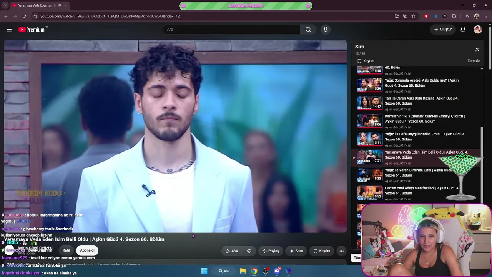This screenshot has height=277, width=492.
Task: Click the video player to pause playback
Action: [x=175, y=136]
